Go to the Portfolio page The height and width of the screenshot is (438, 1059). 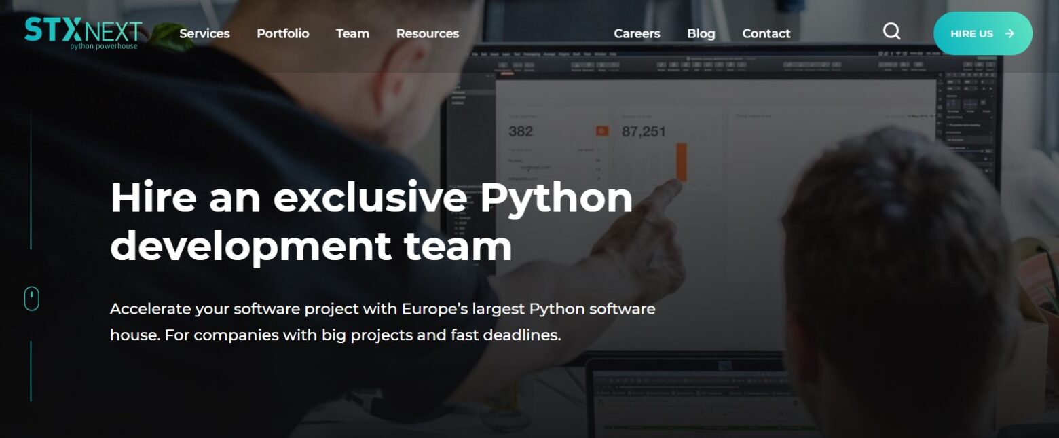point(282,33)
